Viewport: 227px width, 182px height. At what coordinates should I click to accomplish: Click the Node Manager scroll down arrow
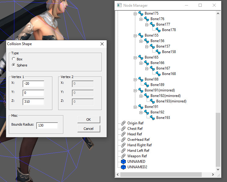tap(218, 169)
